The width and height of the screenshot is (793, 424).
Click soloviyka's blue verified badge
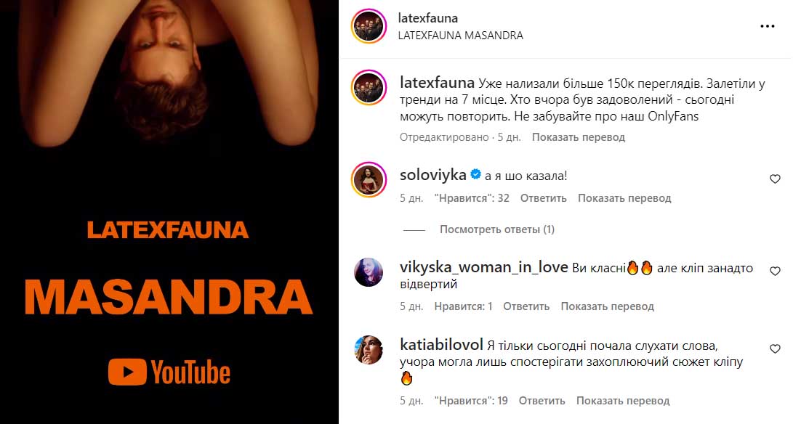pos(475,175)
